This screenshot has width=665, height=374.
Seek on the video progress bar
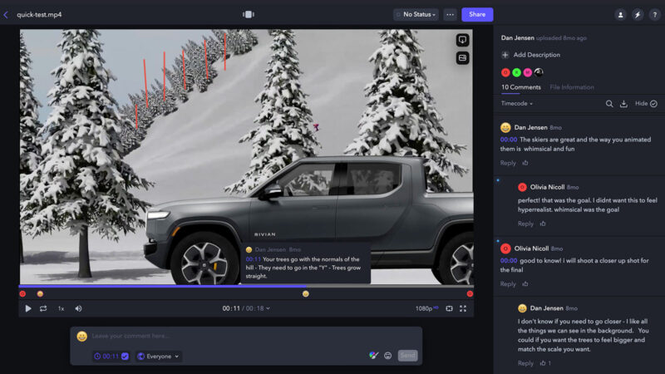246,286
